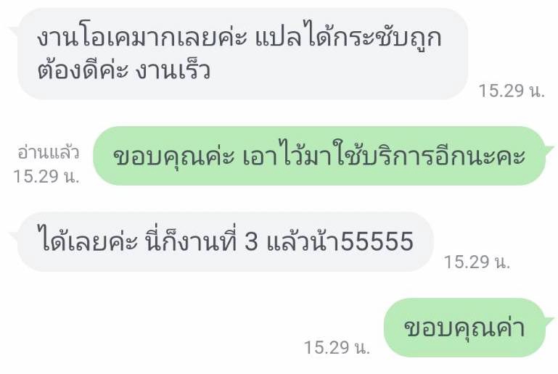The width and height of the screenshot is (558, 374).
Task: Click the word ต้องดีค่ะ in first message
Action: tap(83, 70)
